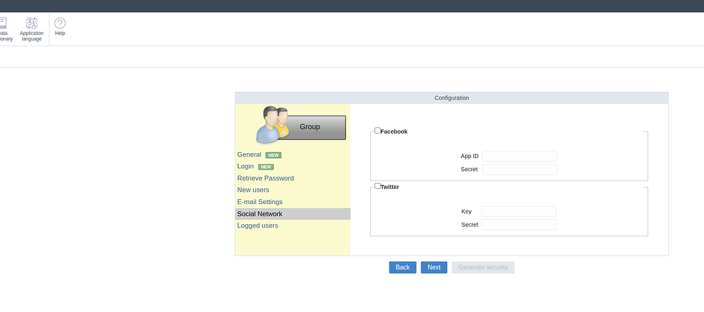The width and height of the screenshot is (704, 312).
Task: Open the Logged users section
Action: click(x=257, y=225)
